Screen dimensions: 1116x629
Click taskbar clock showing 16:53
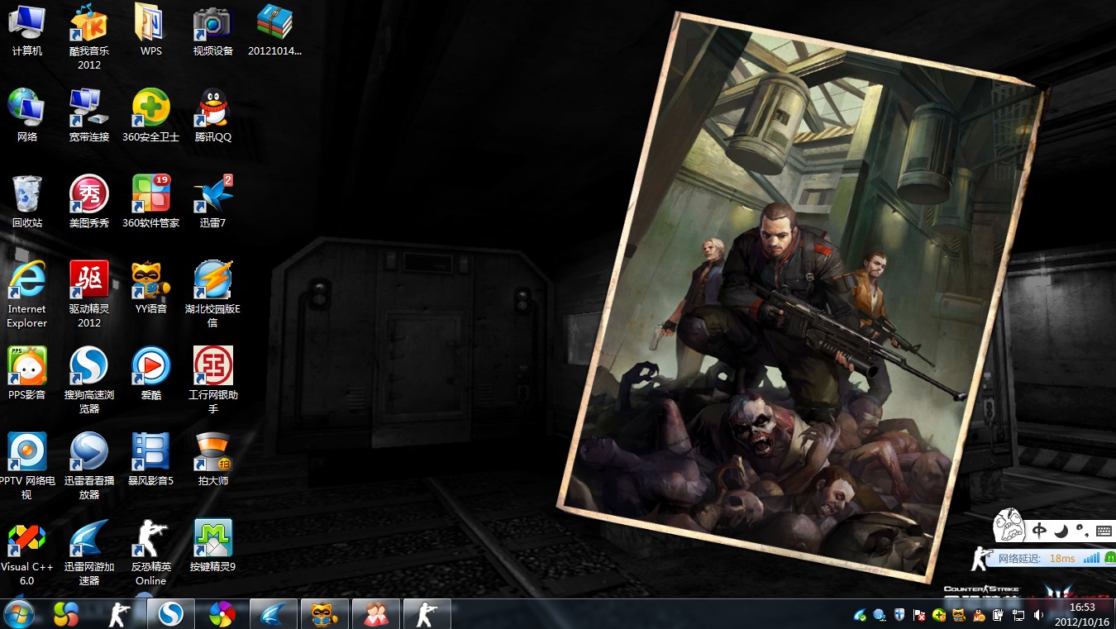click(1082, 614)
